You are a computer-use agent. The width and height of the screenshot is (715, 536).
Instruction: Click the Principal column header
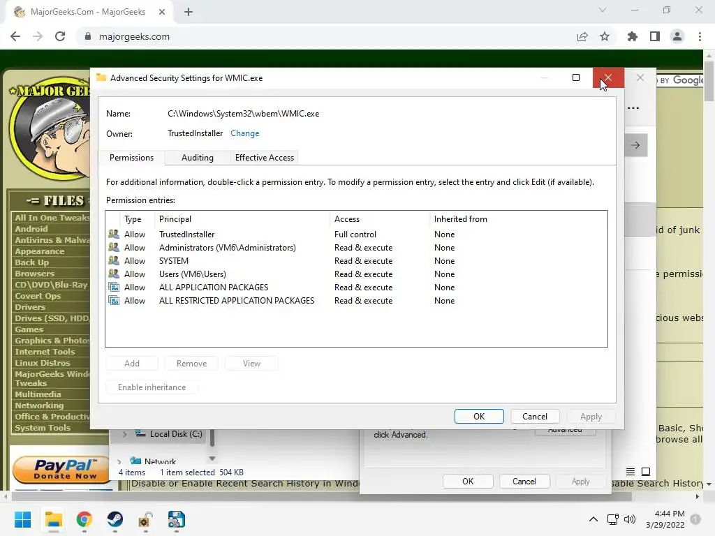click(242, 218)
